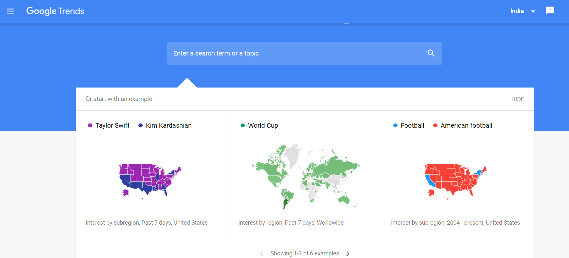Open the India country dropdown

click(x=523, y=11)
